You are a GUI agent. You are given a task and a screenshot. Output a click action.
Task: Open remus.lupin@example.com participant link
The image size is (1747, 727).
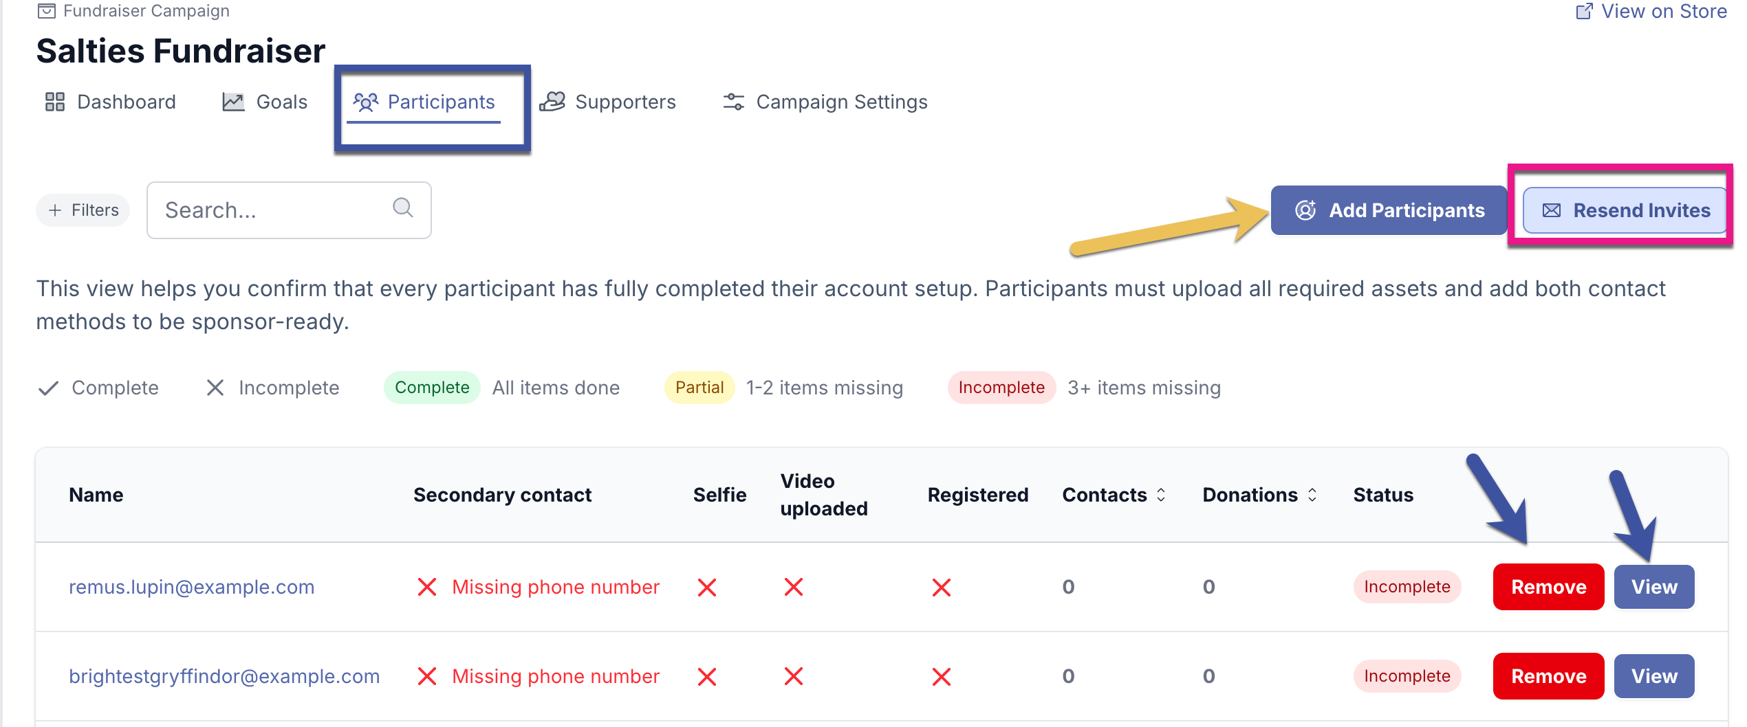[x=191, y=587]
